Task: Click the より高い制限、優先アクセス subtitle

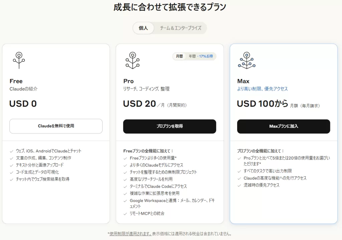Action: pos(262,89)
